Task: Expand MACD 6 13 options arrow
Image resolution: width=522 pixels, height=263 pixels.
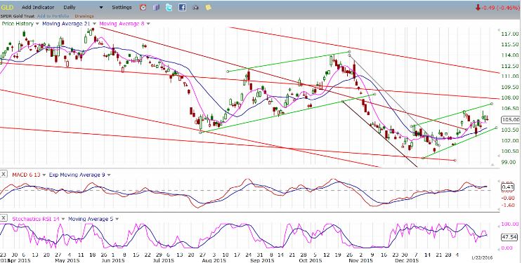Action: (x=44, y=175)
